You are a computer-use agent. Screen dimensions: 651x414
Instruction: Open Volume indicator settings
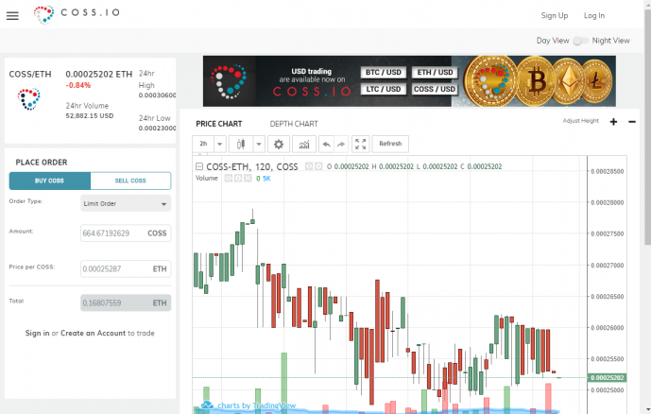pyautogui.click(x=238, y=178)
